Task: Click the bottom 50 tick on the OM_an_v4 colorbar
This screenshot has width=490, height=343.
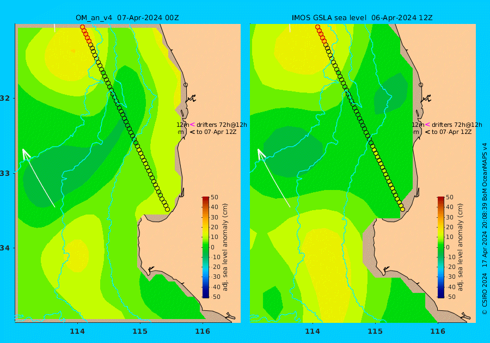Action: (x=216, y=297)
